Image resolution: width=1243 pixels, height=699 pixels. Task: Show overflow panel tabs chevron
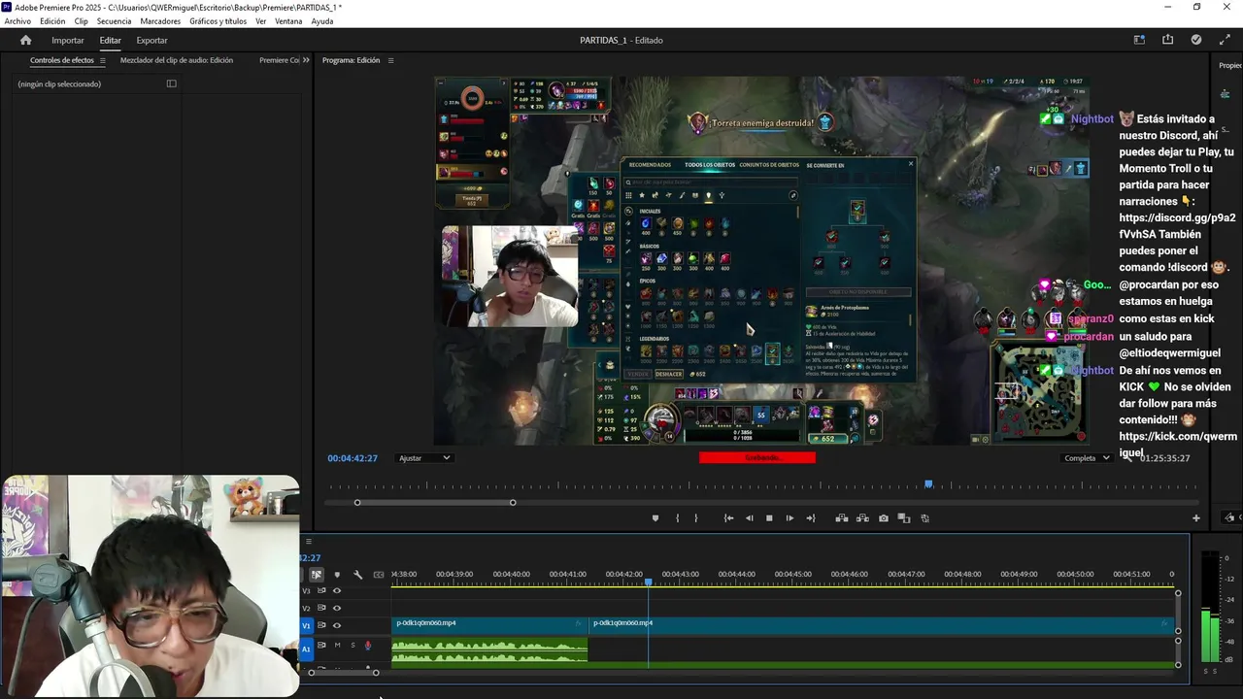coord(306,60)
